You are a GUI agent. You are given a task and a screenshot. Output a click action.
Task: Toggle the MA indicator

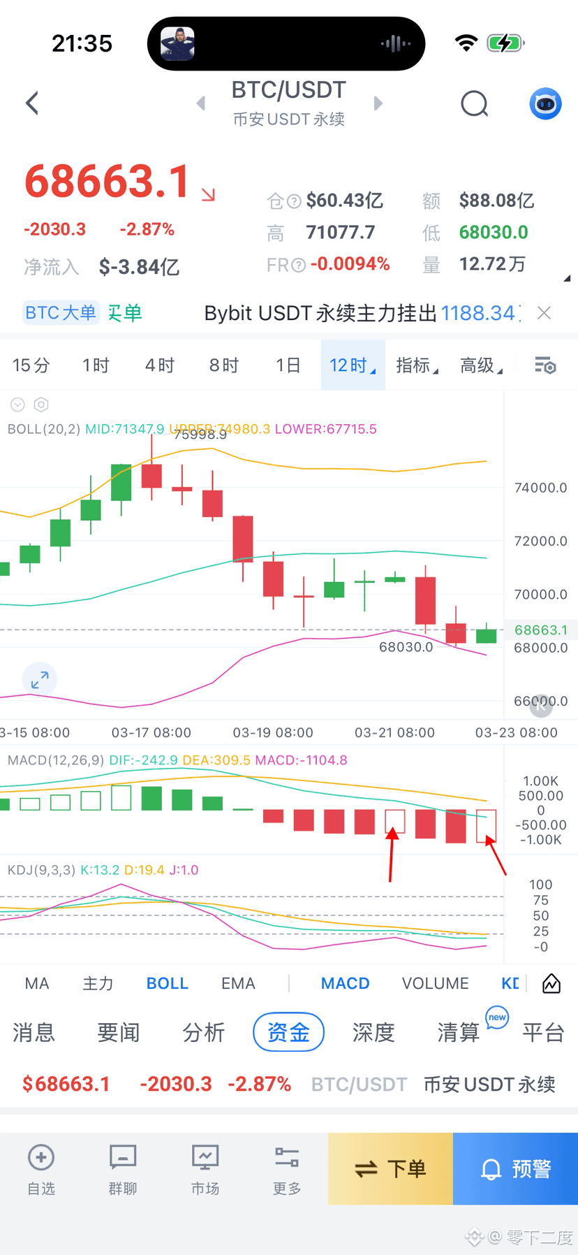[37, 984]
